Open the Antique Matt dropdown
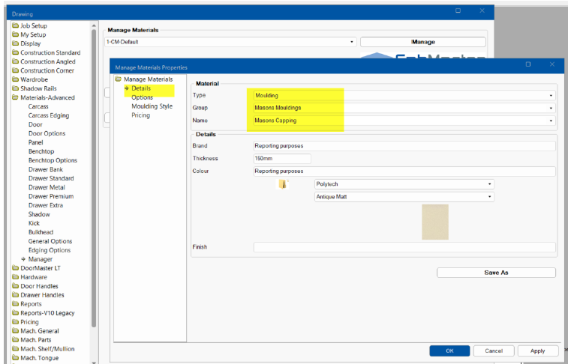Screen dimensions: 568x364 [404, 197]
